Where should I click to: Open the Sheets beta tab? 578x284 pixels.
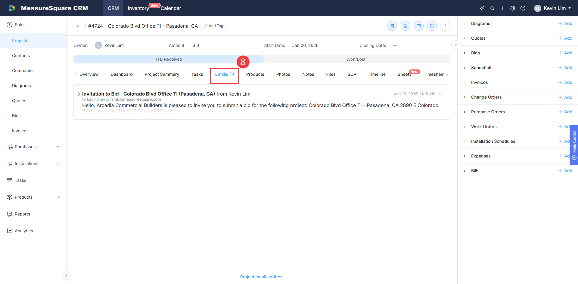coord(405,74)
